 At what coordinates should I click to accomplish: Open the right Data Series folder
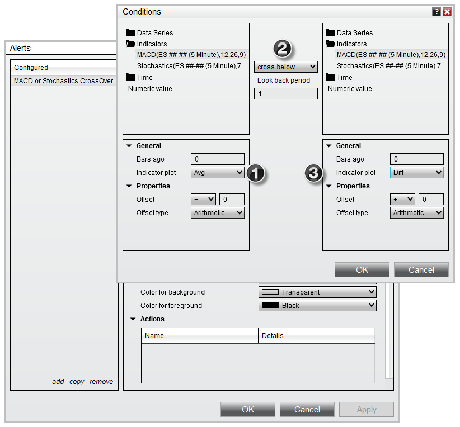(331, 33)
